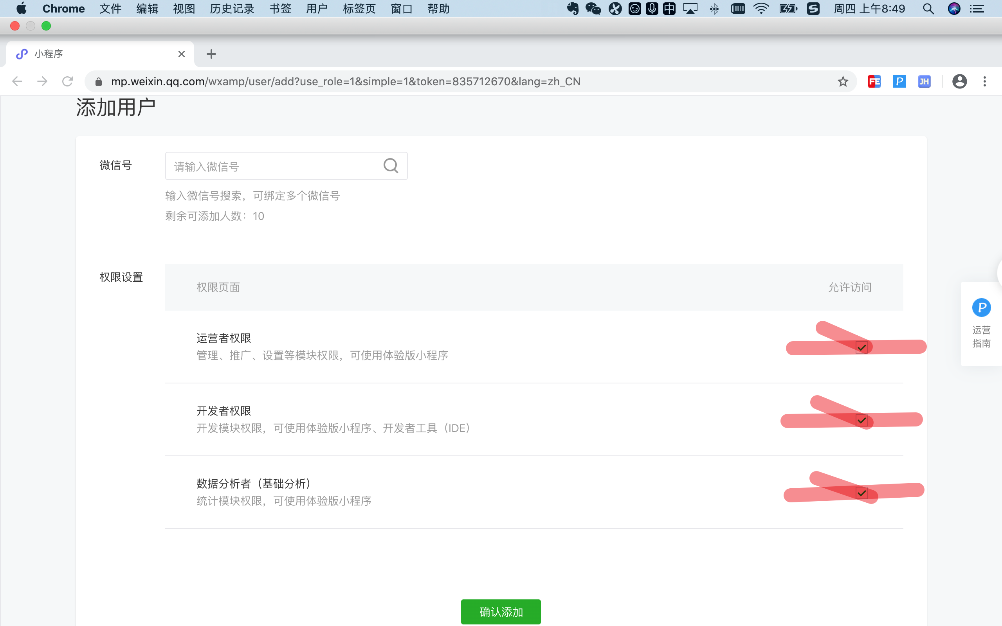The image size is (1002, 626).
Task: Open the 书签 menu
Action: point(280,9)
